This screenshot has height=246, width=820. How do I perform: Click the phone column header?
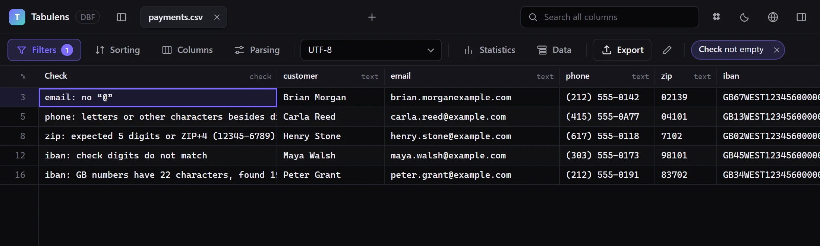tap(607, 76)
